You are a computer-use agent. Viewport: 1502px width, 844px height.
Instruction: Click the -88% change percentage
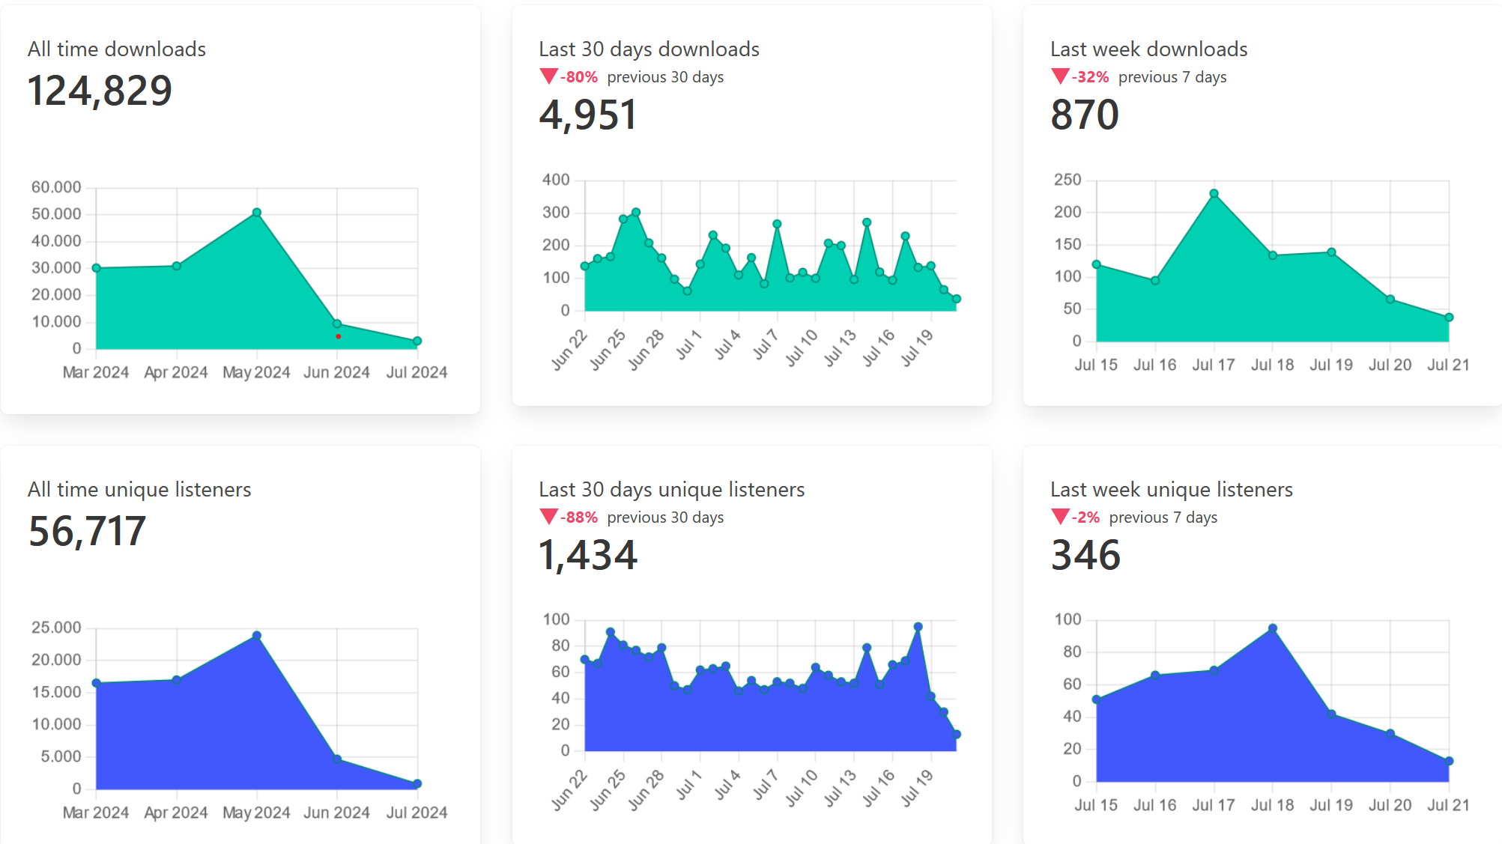579,517
